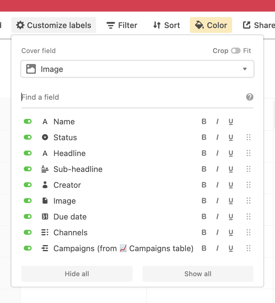
Task: Hide the Image field using its toggle
Action: pyautogui.click(x=28, y=201)
